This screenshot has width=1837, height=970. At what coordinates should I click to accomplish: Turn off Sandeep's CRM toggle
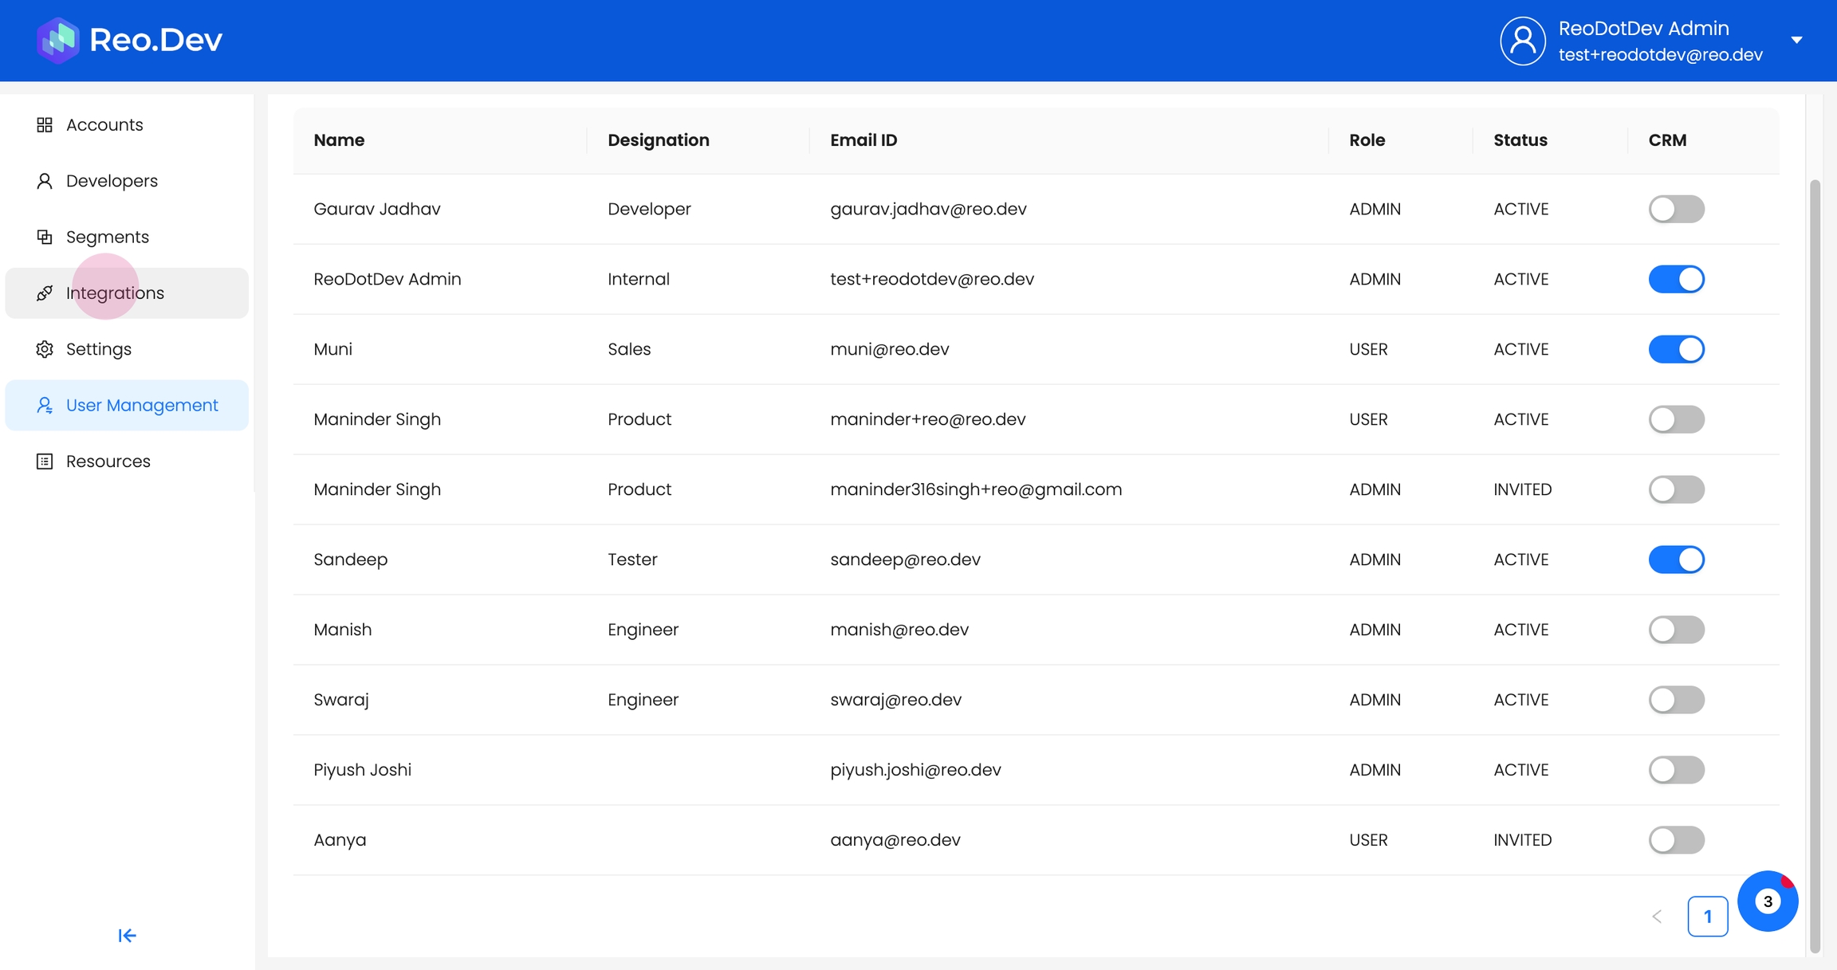click(1676, 560)
